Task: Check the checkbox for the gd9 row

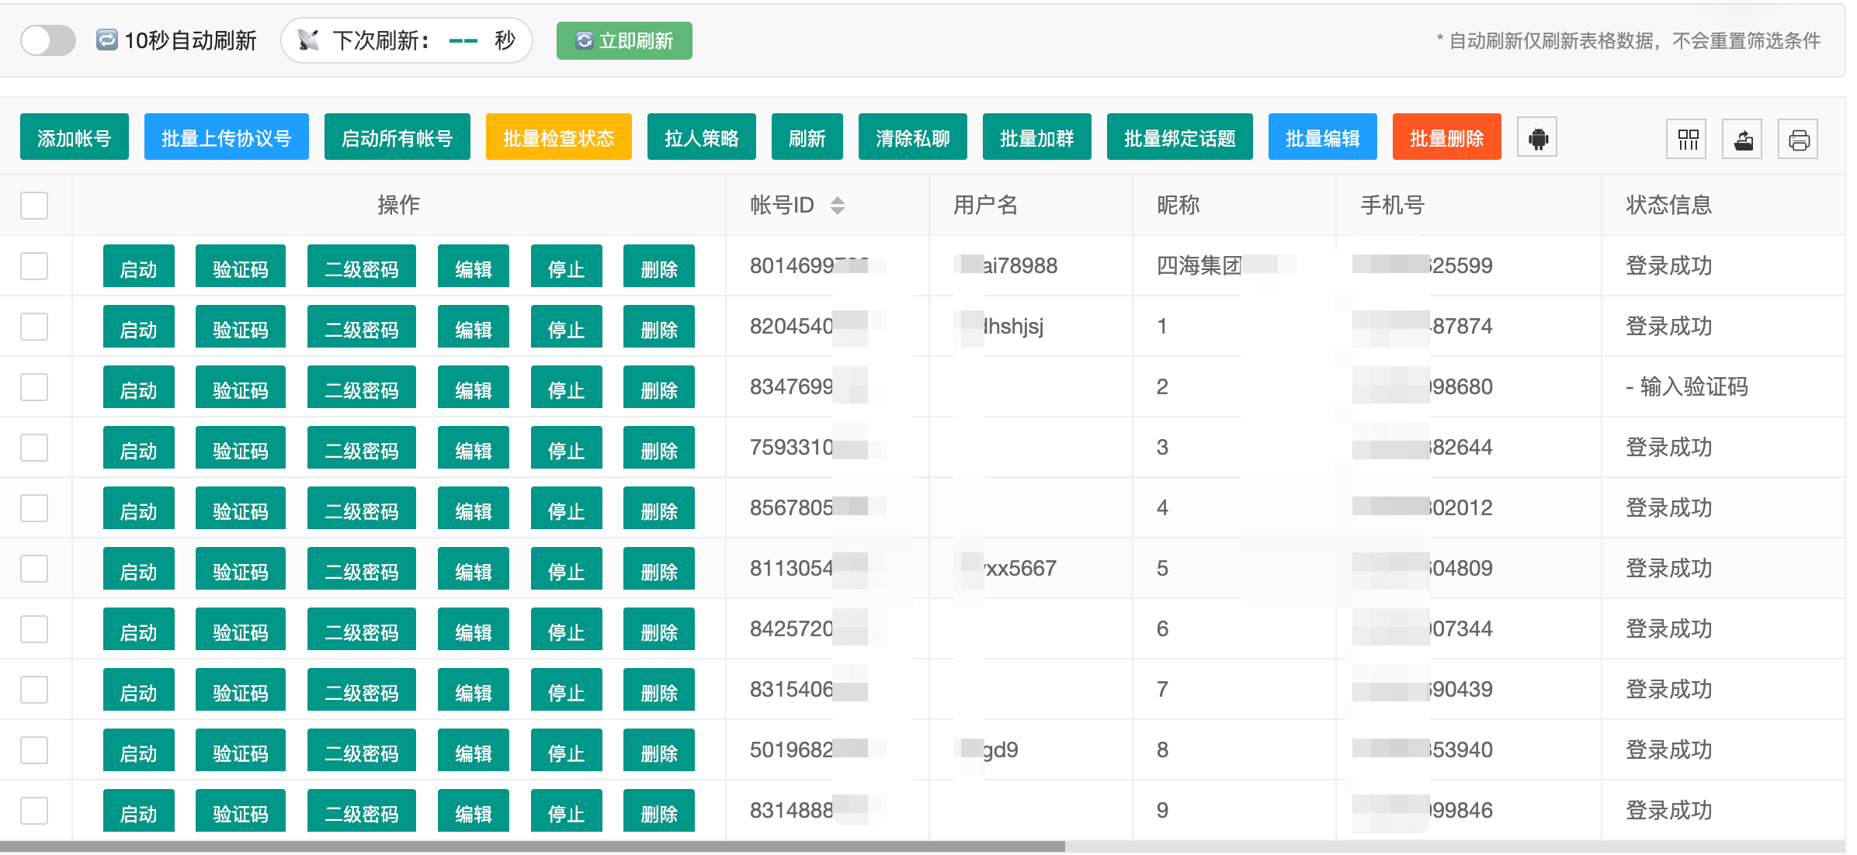Action: click(x=34, y=750)
